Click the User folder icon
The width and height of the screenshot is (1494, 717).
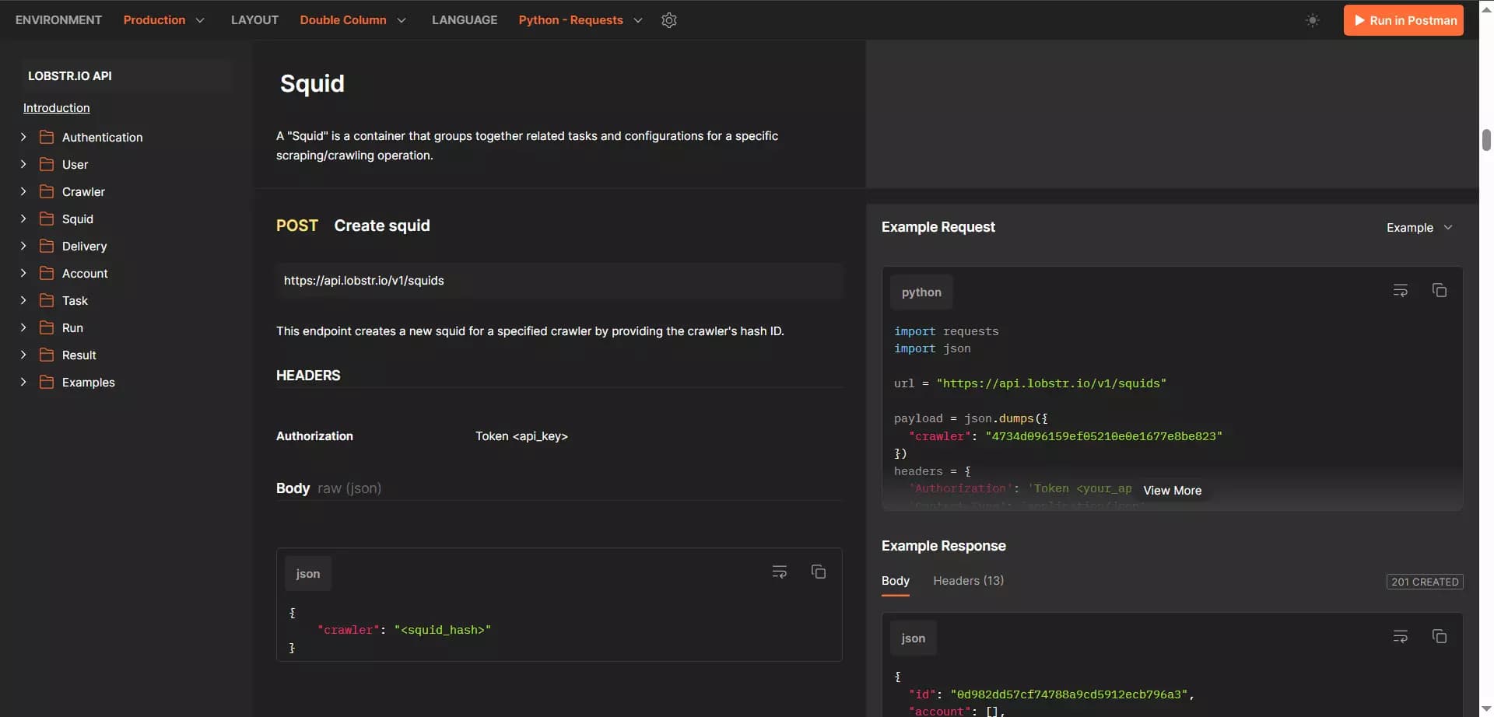[47, 164]
